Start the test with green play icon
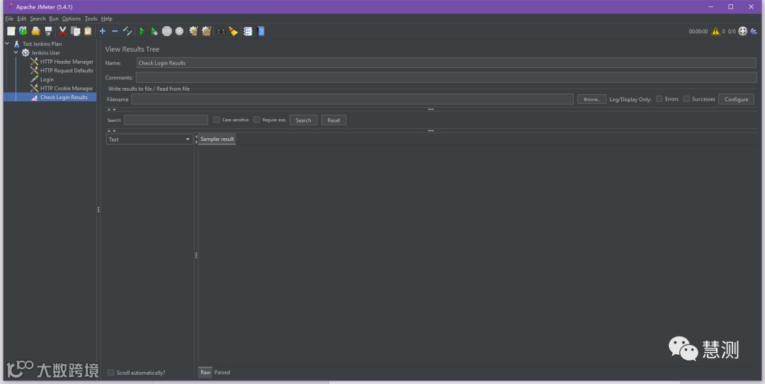Screen dimensions: 765x384 [142, 31]
